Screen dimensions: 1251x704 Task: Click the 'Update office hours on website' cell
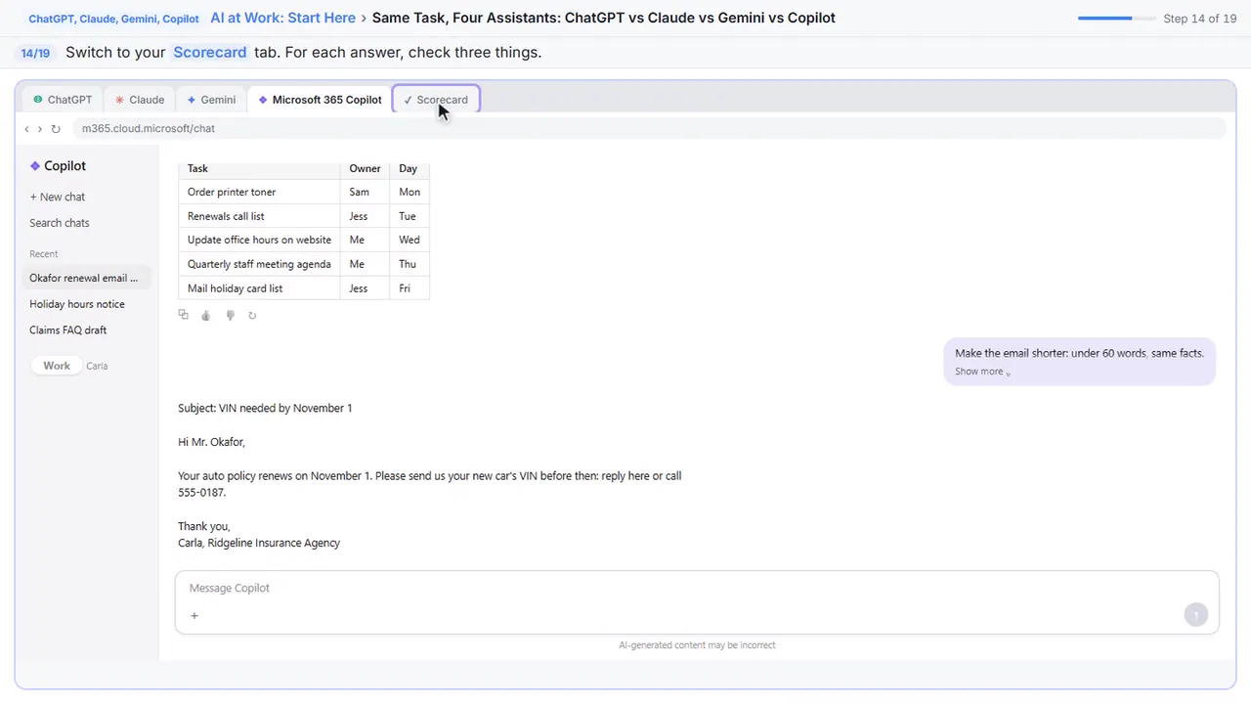pos(259,240)
